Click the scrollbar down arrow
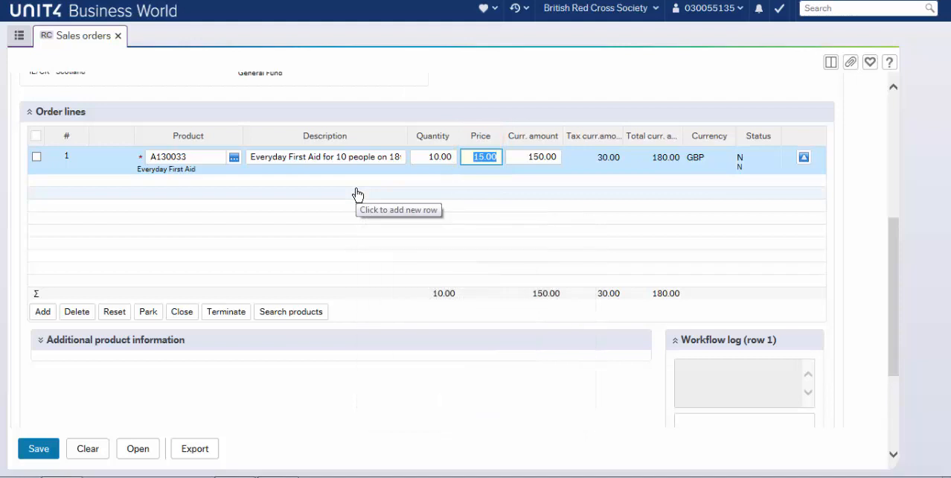 click(894, 454)
